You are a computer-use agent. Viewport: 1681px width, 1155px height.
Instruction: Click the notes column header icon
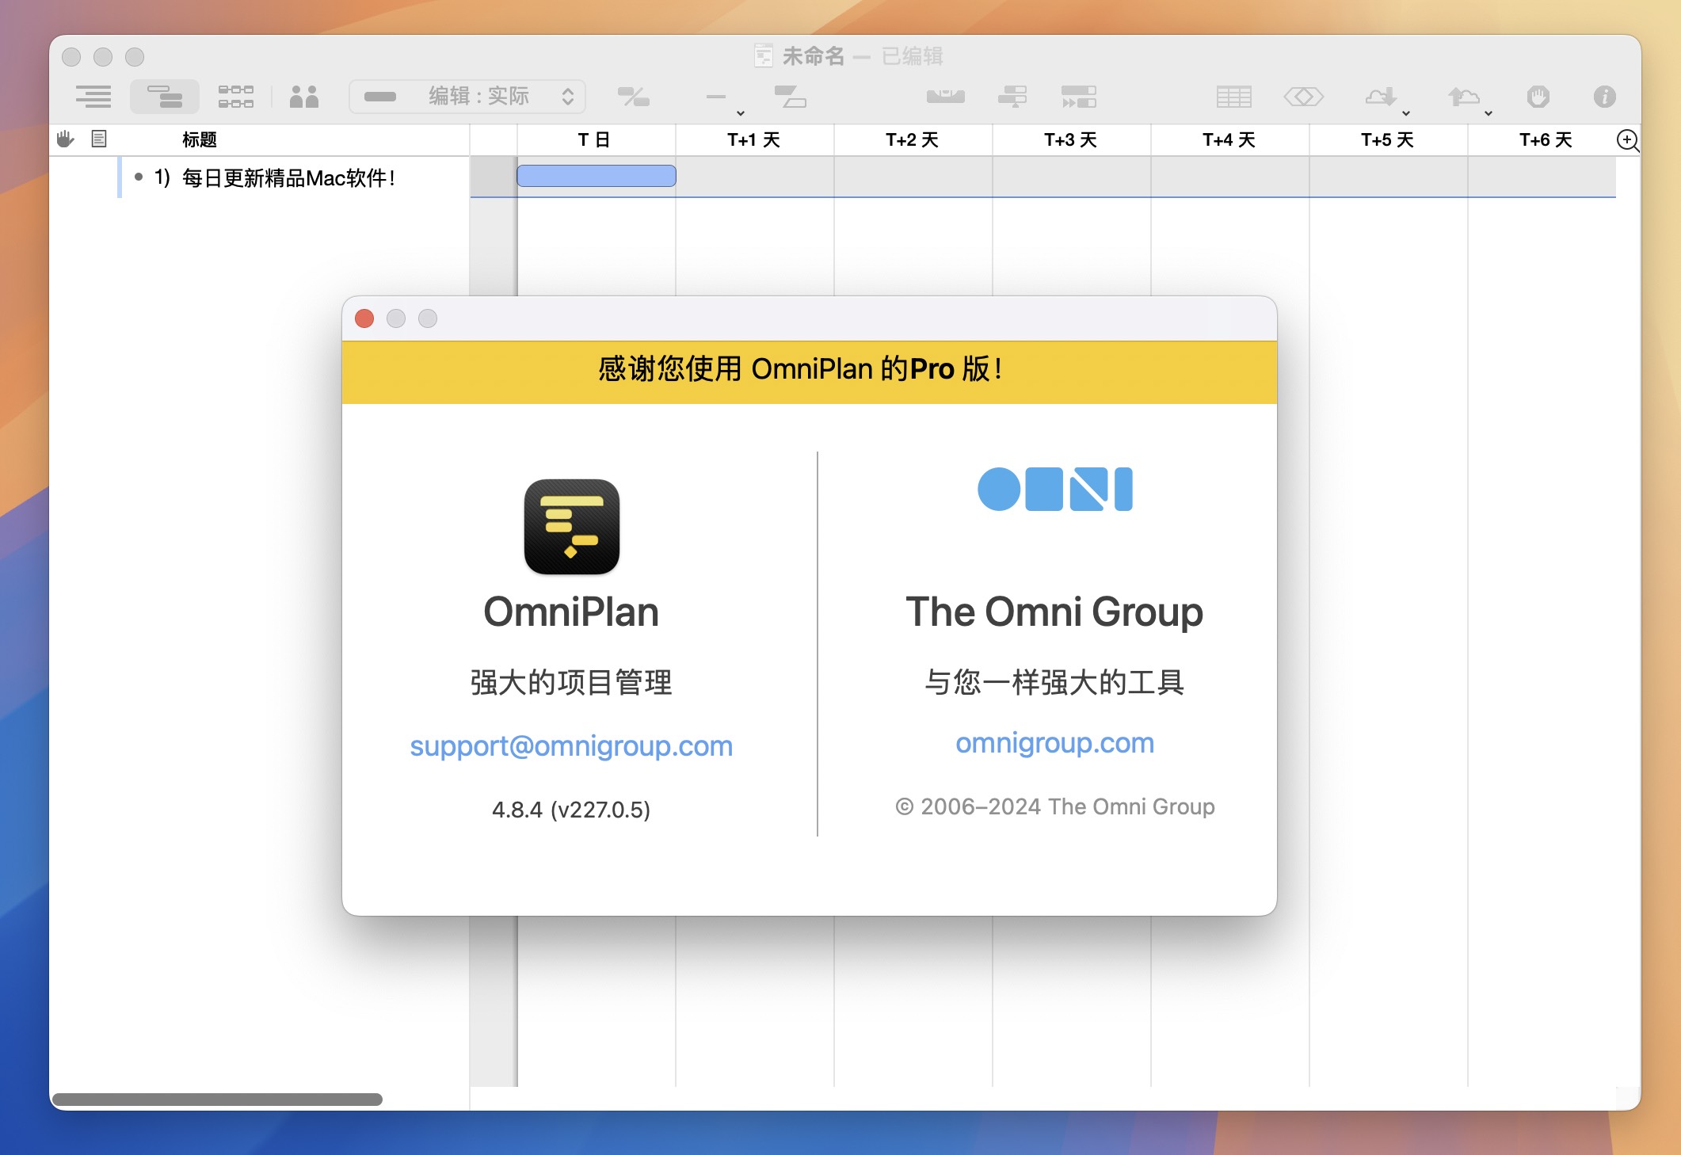point(99,139)
